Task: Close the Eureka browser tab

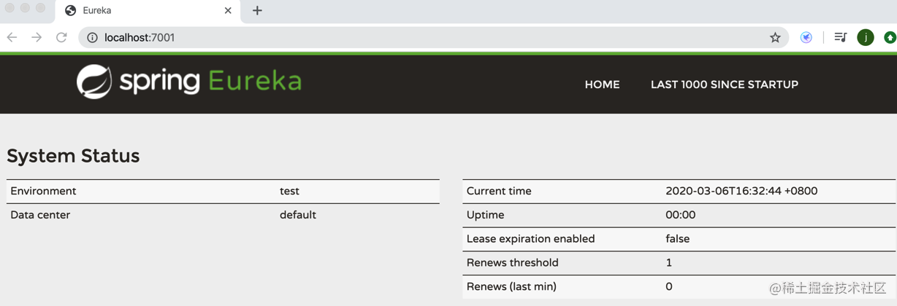Action: point(228,10)
